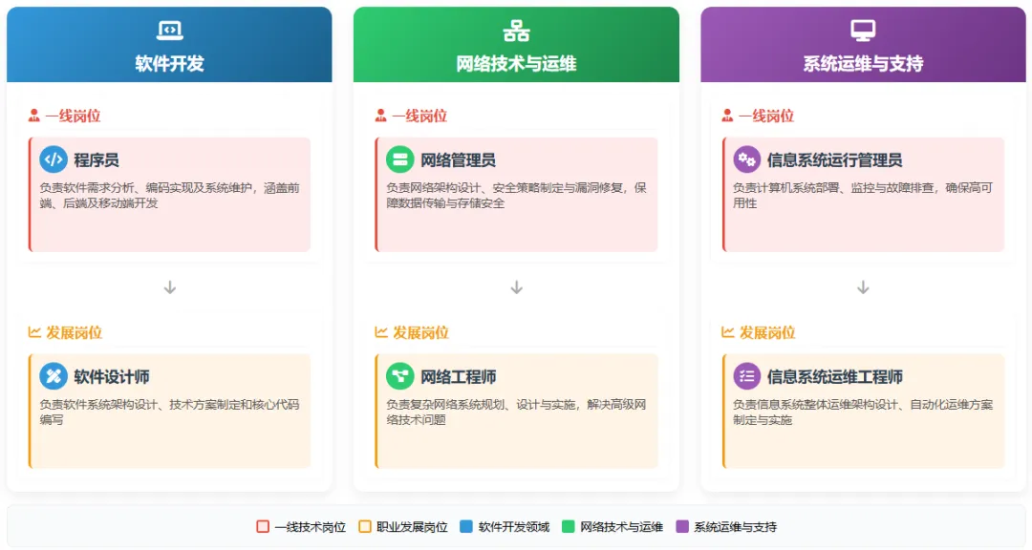Click the laptop icon above 软件开发
The image size is (1032, 550).
pyautogui.click(x=169, y=30)
